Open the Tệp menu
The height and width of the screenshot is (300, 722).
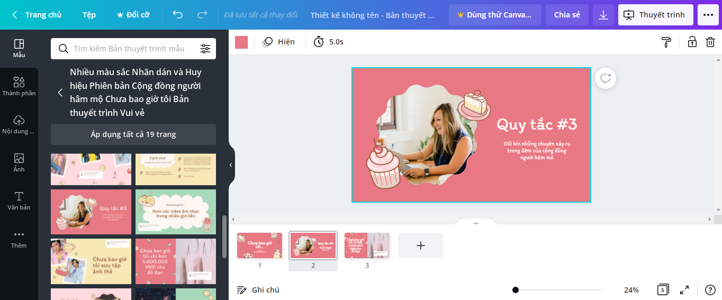(89, 15)
